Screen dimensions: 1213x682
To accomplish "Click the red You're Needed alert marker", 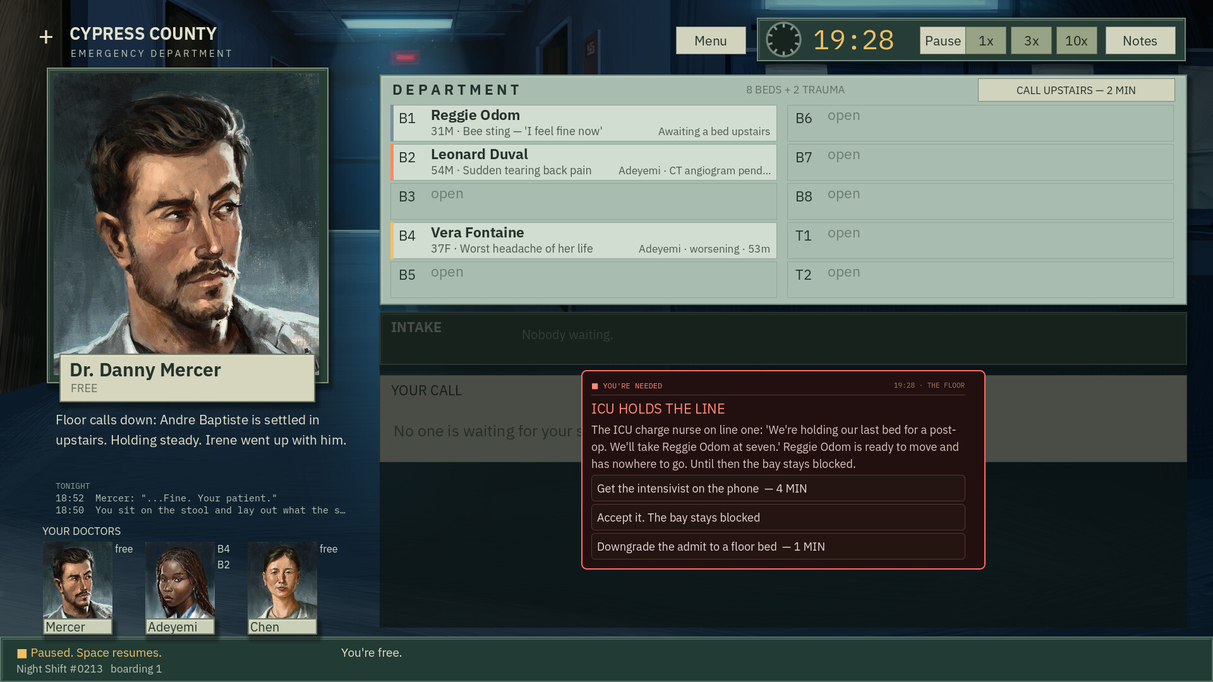I will coord(594,386).
